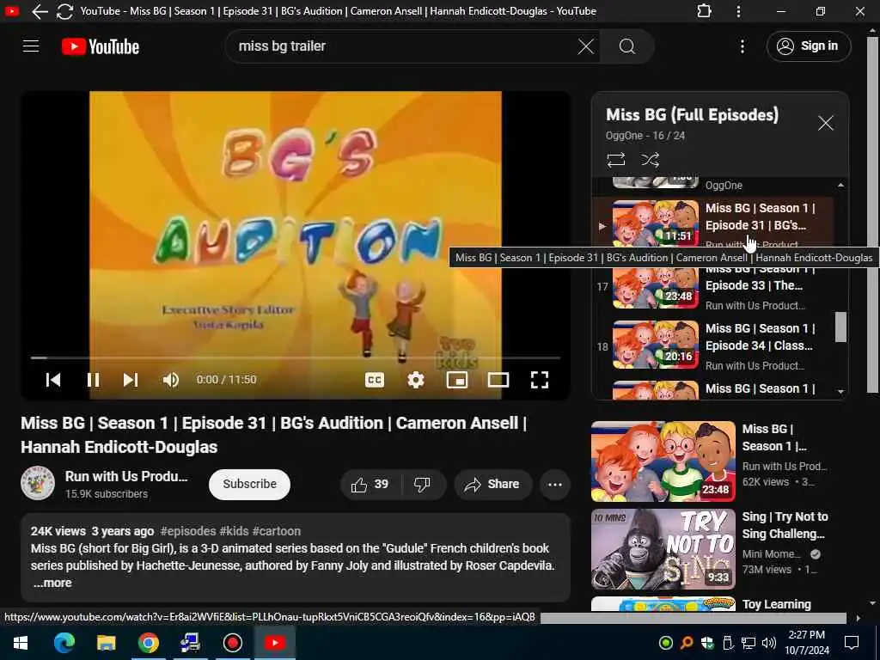This screenshot has width=880, height=660.
Task: Share the video
Action: 492,485
